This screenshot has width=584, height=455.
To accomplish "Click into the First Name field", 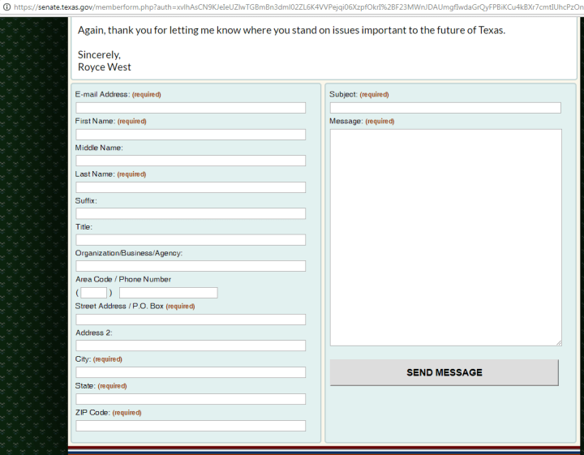I will 191,135.
